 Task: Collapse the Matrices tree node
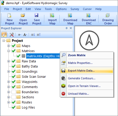(x=8, y=51)
